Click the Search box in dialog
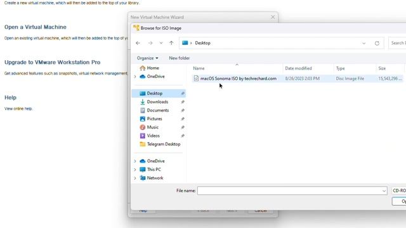The height and width of the screenshot is (228, 406). tap(398, 43)
